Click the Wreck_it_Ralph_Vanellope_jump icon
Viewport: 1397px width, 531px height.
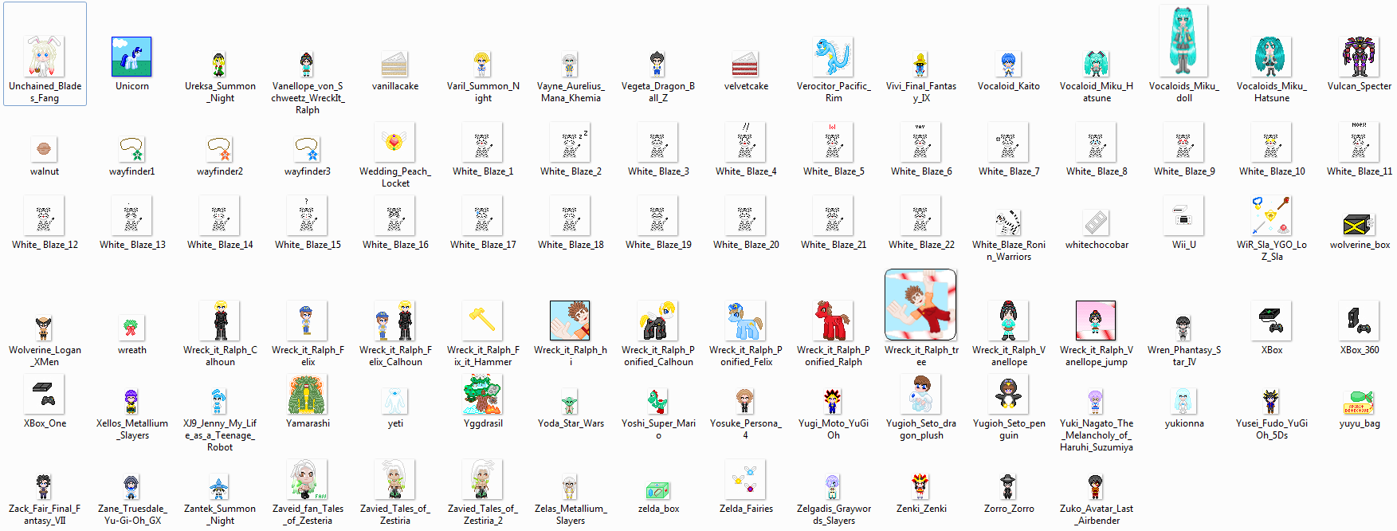[1096, 321]
